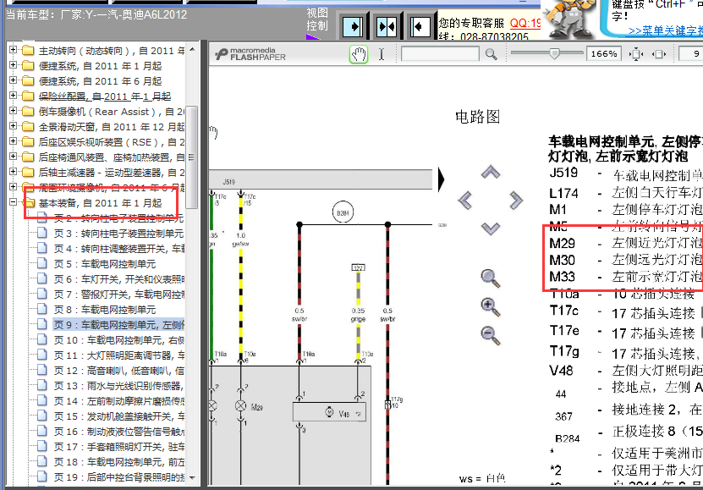The image size is (703, 490).
Task: Open 页 3 转向柱电子装置控制单元
Action: tap(118, 234)
